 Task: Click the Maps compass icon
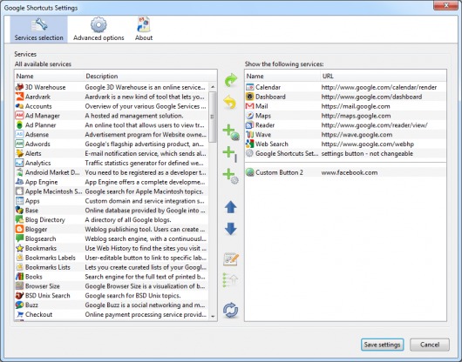tap(249, 116)
